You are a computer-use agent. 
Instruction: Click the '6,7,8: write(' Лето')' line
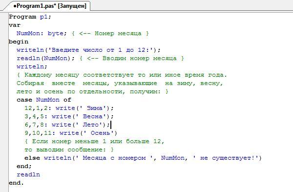click(x=67, y=125)
